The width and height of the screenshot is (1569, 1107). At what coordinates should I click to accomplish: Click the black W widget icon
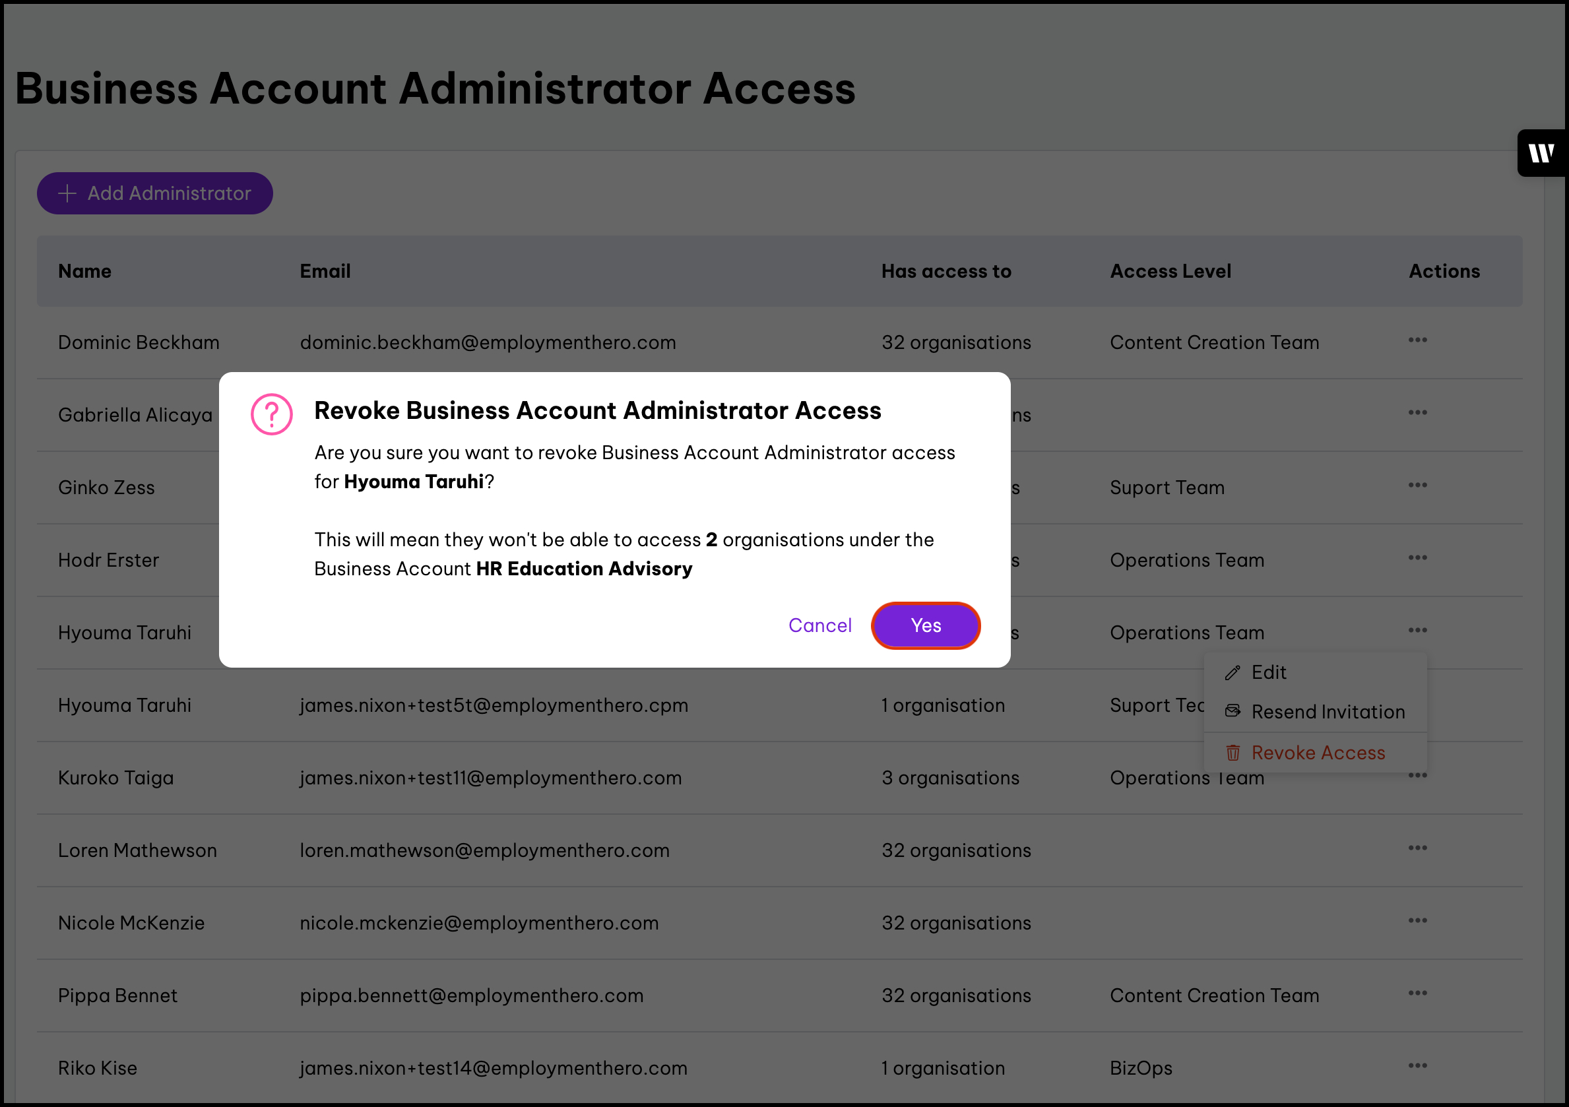coord(1541,153)
